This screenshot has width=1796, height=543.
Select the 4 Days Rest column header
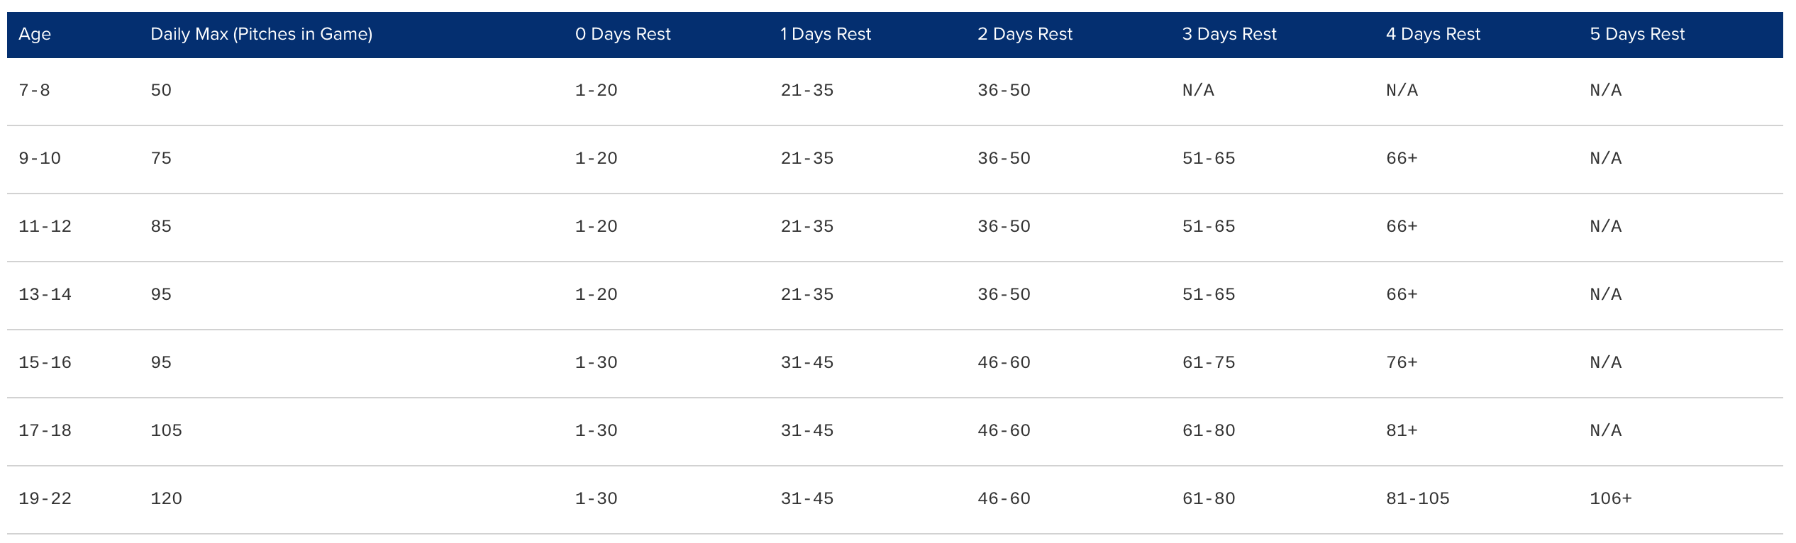click(1433, 34)
